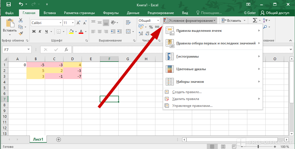Expand the Общий number format dropdown
The width and height of the screenshot is (295, 149).
tap(158, 21)
